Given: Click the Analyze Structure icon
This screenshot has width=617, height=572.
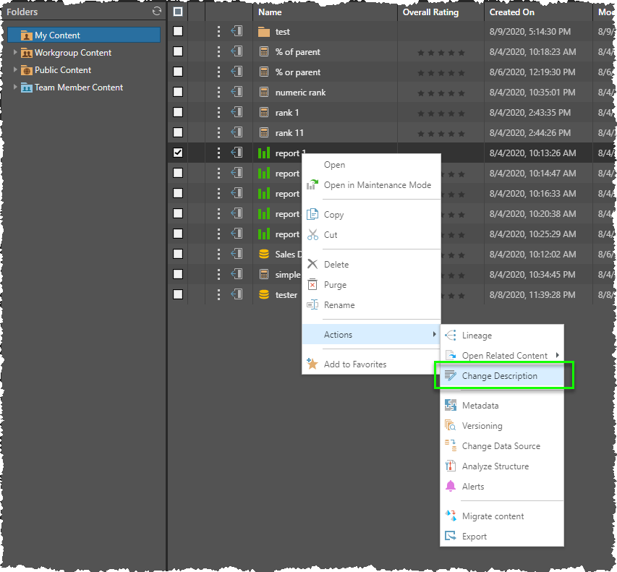Looking at the screenshot, I should [x=451, y=466].
